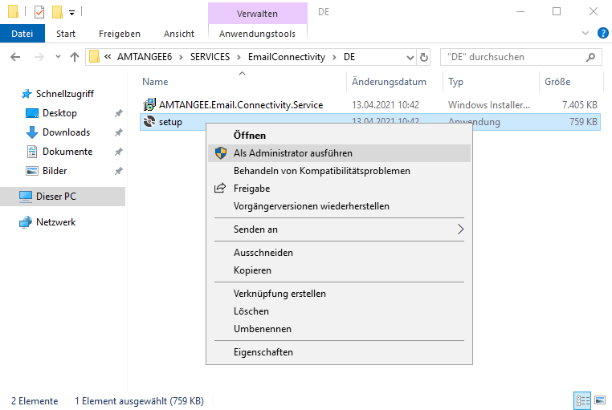Viewport: 612px width, 410px height.
Task: Sort by the Änderungsdatum column header
Action: (x=389, y=82)
